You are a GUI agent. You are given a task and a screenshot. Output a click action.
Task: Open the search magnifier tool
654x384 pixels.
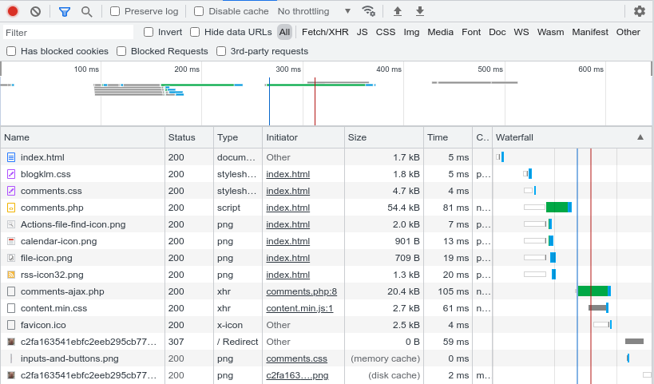click(x=86, y=11)
